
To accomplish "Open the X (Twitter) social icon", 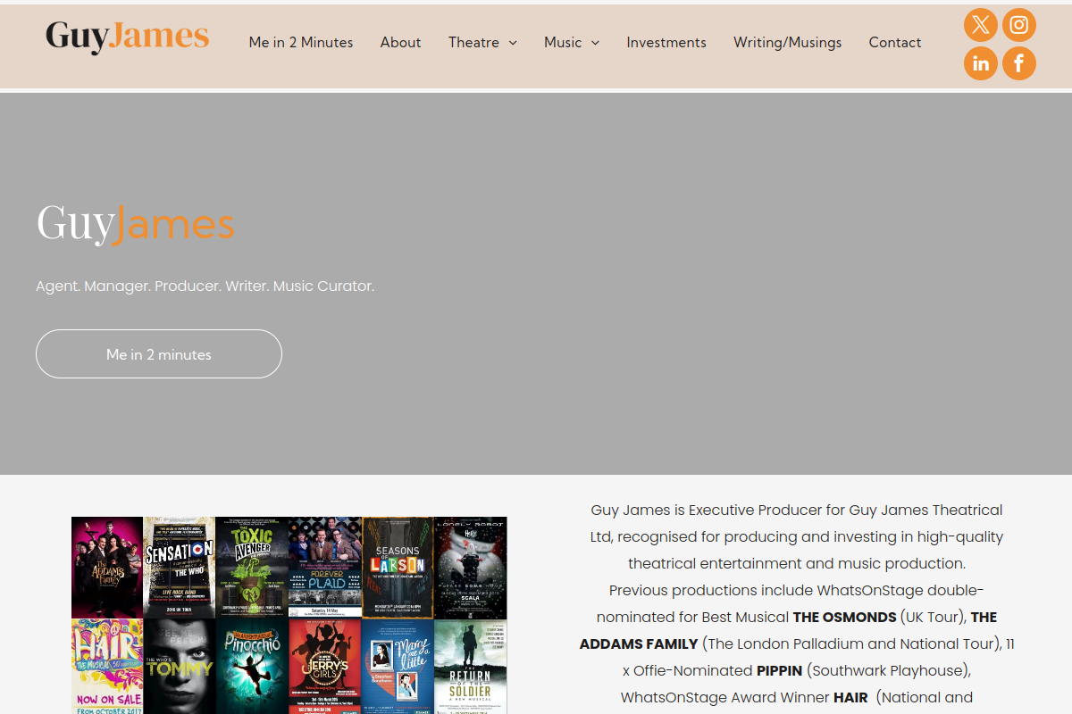I will [981, 25].
